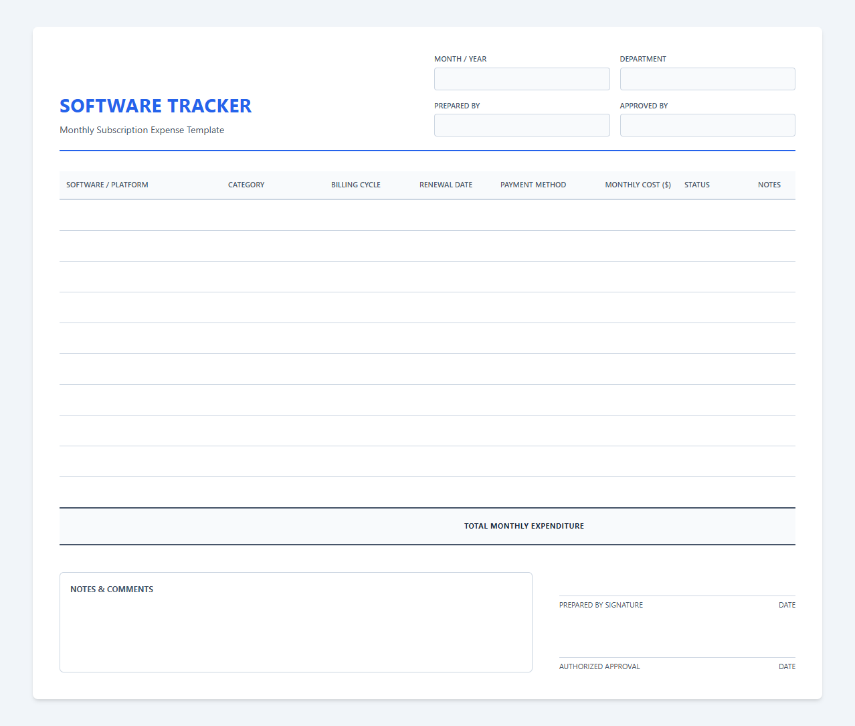The image size is (855, 726).
Task: Select the Notes column header
Action: pos(769,185)
